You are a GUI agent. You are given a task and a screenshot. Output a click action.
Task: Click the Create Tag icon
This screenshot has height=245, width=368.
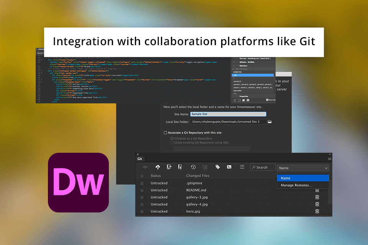coord(218,167)
